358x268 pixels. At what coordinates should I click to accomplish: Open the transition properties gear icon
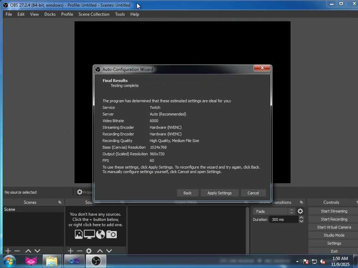click(300, 211)
